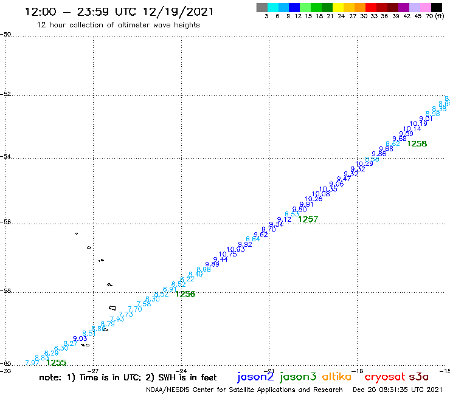450x395 pixels.
Task: Click the 1258 time marker
Action: coord(417,143)
